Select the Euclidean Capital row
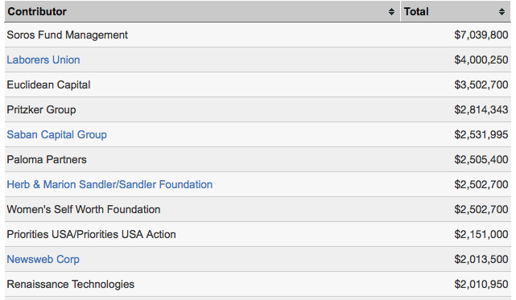516x300 pixels. click(258, 85)
